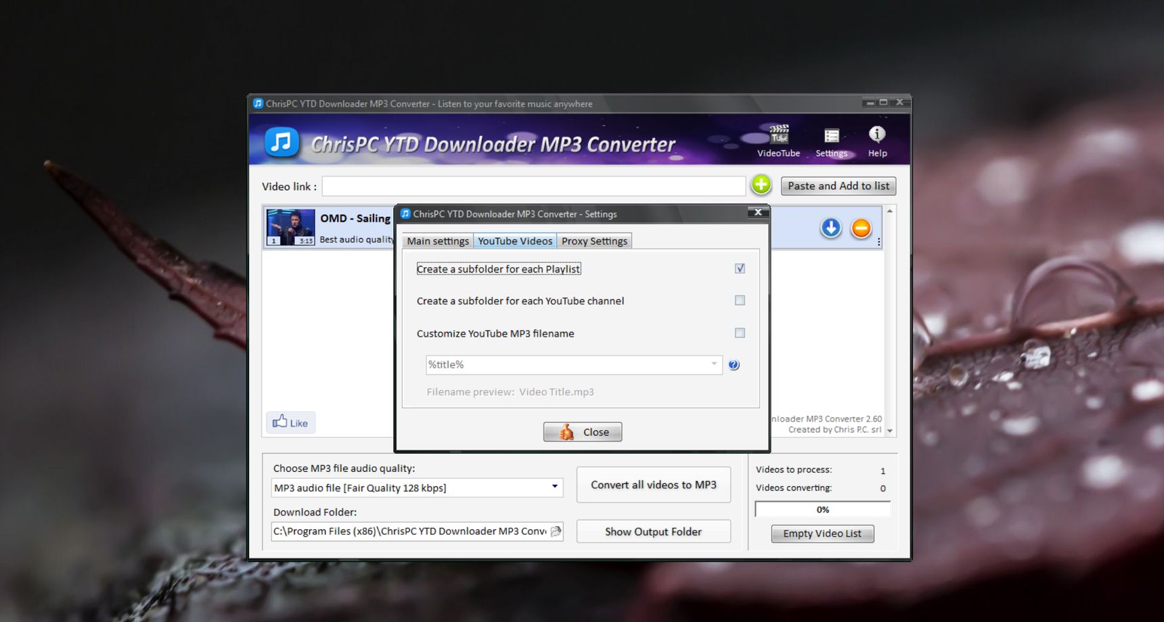Image resolution: width=1164 pixels, height=622 pixels.
Task: Enable Customize YouTube MP3 filename checkbox
Action: pos(740,333)
